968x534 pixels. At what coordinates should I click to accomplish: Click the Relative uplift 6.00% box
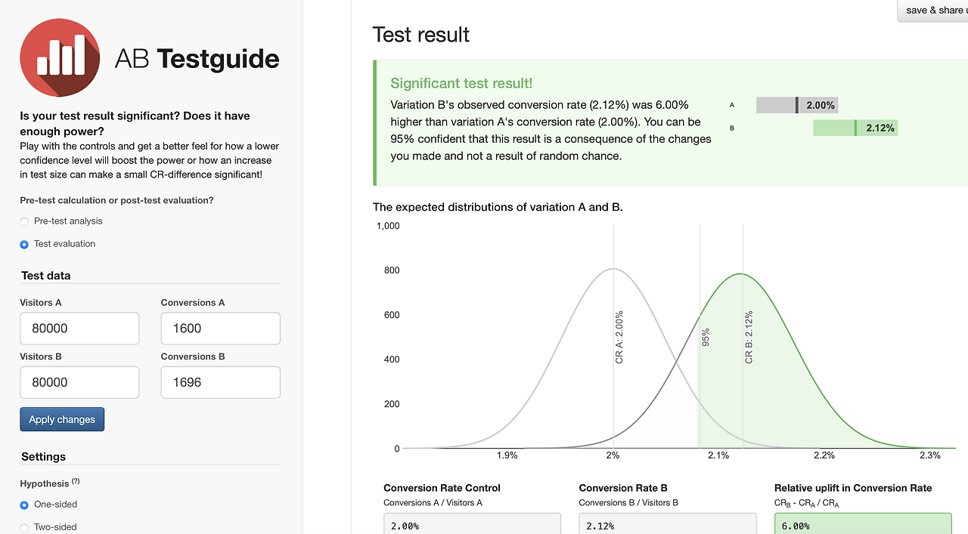[862, 525]
